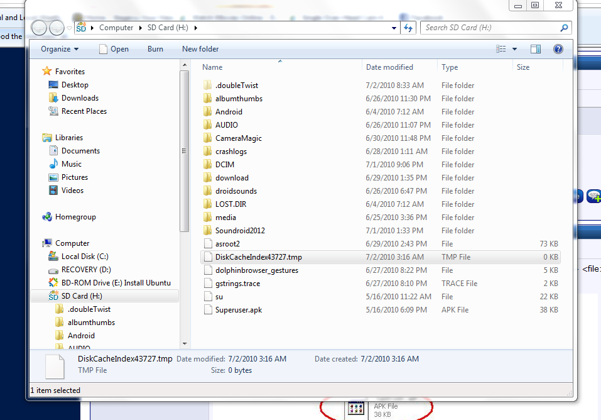Open Desktop in the navigation pane
Image resolution: width=601 pixels, height=420 pixels.
(x=75, y=85)
